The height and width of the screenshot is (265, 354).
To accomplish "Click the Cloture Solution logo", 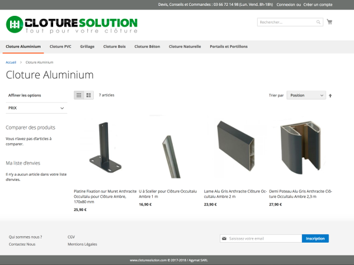I will coord(71,24).
